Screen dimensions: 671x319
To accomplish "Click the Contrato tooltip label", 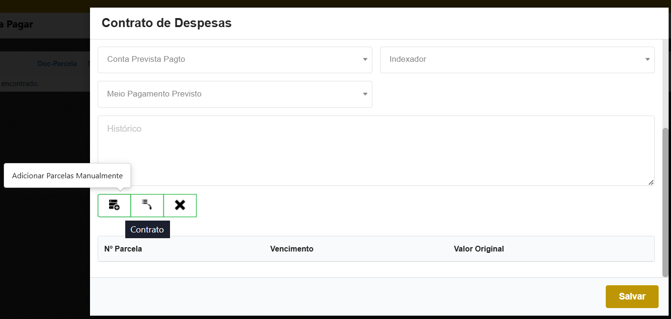I will click(x=147, y=229).
